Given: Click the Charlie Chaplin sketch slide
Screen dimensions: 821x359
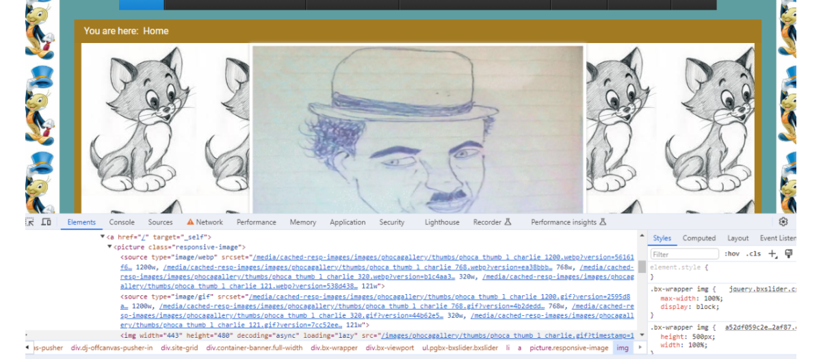Looking at the screenshot, I should [417, 130].
